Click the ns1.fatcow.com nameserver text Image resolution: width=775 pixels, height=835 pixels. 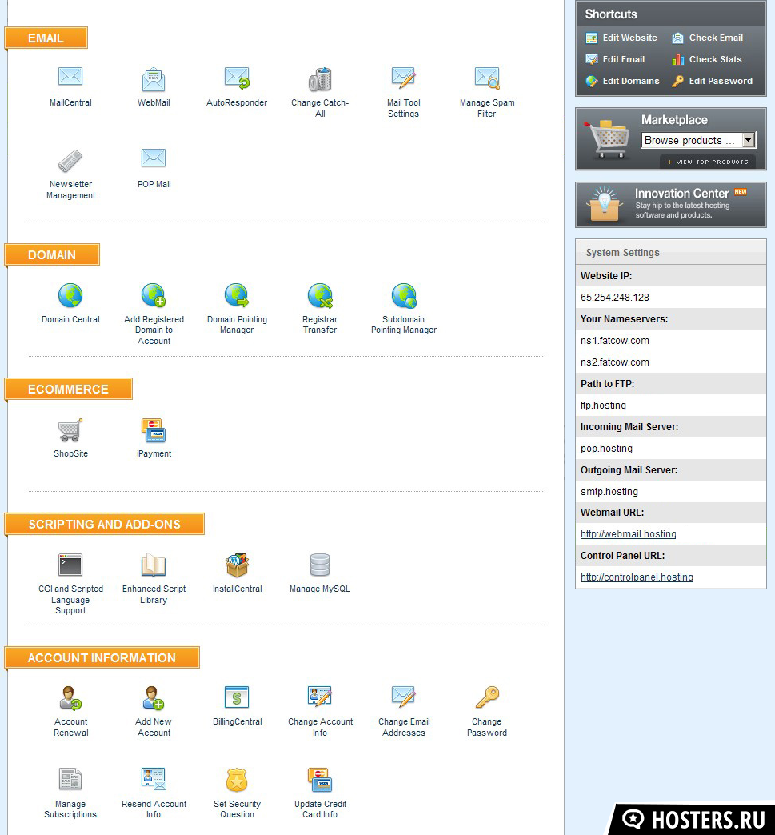point(615,340)
